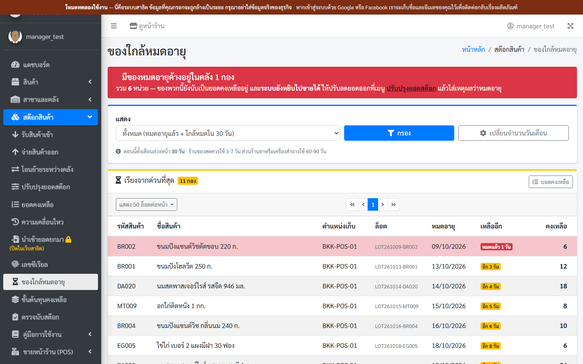Go to the next page of results
Image resolution: width=583 pixels, height=364 pixels.
tap(383, 205)
